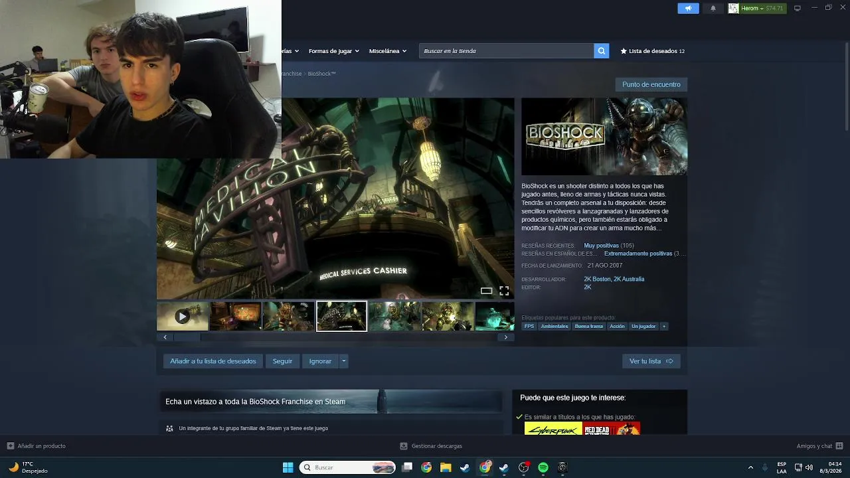Viewport: 850px width, 478px height.
Task: Click Añadir un producto
Action: coord(37,446)
